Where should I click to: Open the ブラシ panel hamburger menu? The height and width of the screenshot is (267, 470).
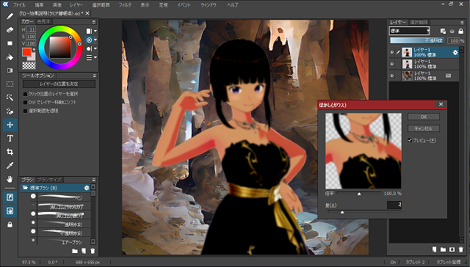tap(94, 180)
